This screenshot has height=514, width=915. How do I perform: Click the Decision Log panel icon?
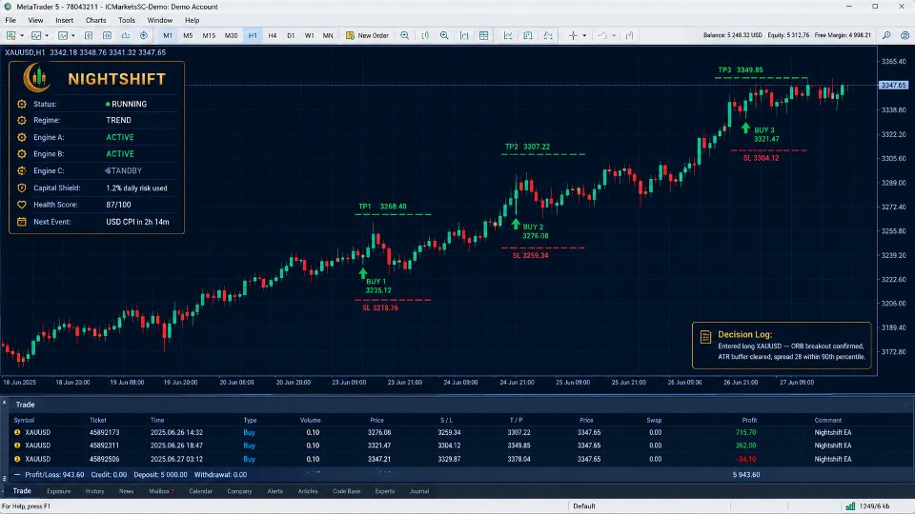point(705,337)
